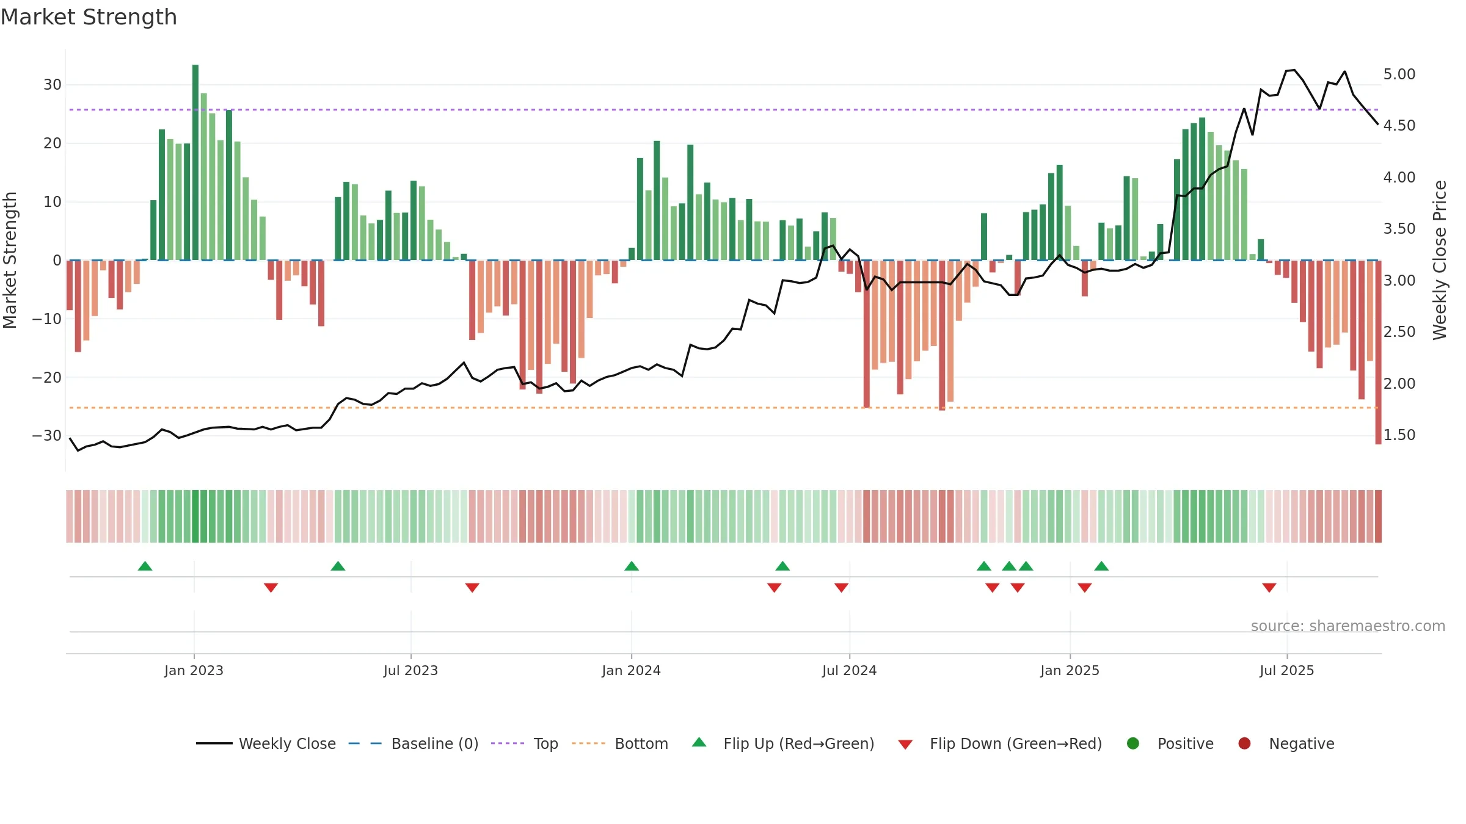
Task: Click the green flip-up triangle on Jan 2024 gridline
Action: click(632, 566)
